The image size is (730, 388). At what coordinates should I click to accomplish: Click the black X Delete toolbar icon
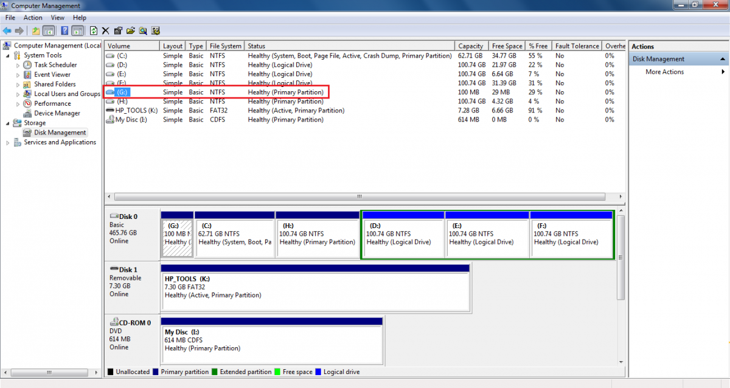pyautogui.click(x=105, y=30)
